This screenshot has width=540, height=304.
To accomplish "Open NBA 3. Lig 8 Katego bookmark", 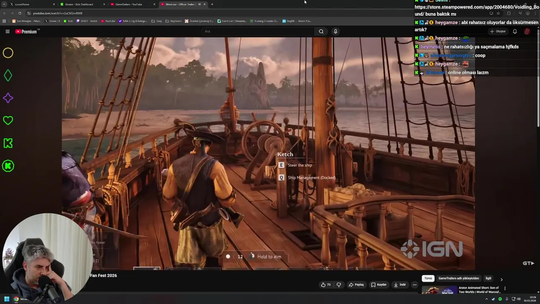I will click(x=133, y=21).
